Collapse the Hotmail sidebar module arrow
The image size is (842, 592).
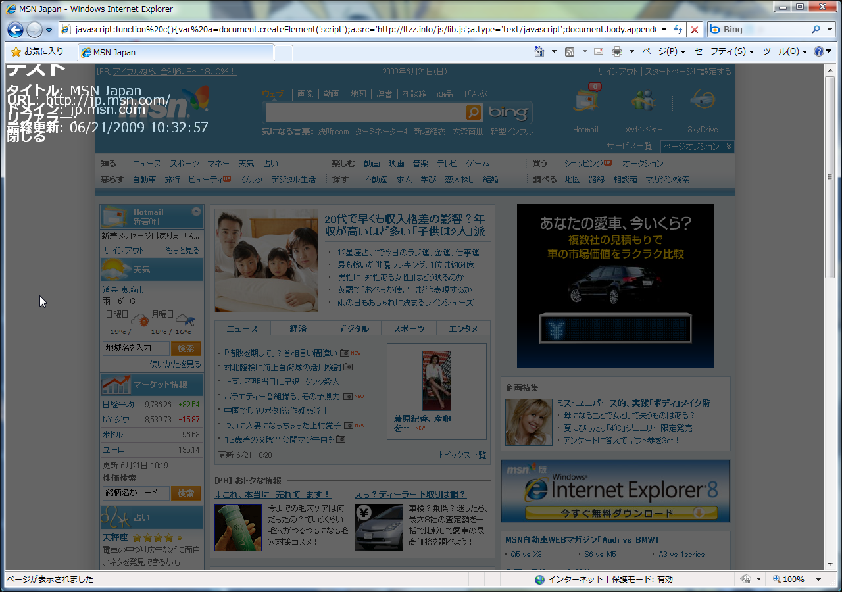pyautogui.click(x=196, y=212)
